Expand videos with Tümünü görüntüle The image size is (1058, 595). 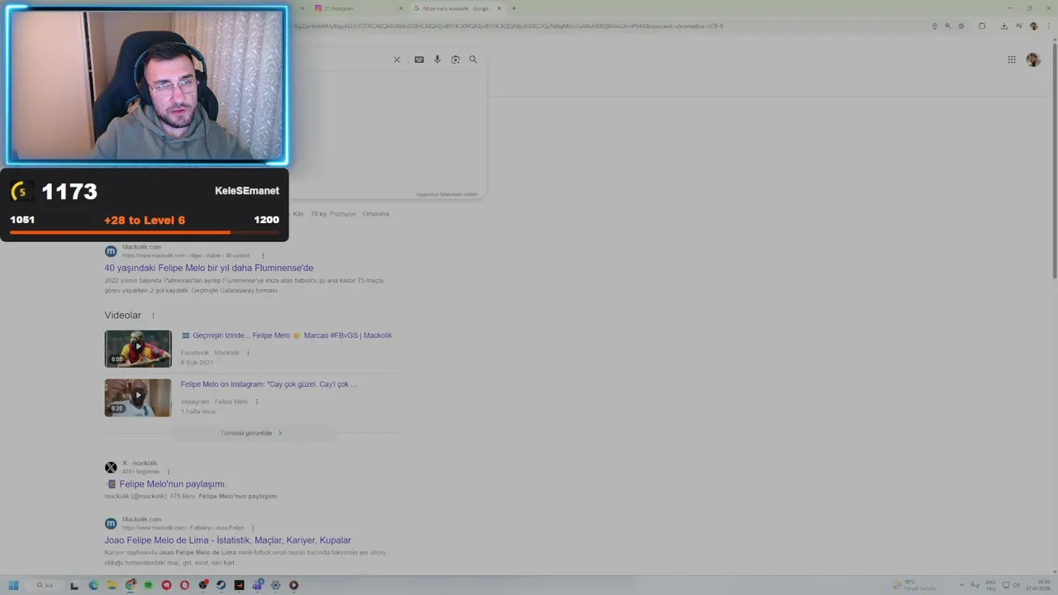(251, 433)
